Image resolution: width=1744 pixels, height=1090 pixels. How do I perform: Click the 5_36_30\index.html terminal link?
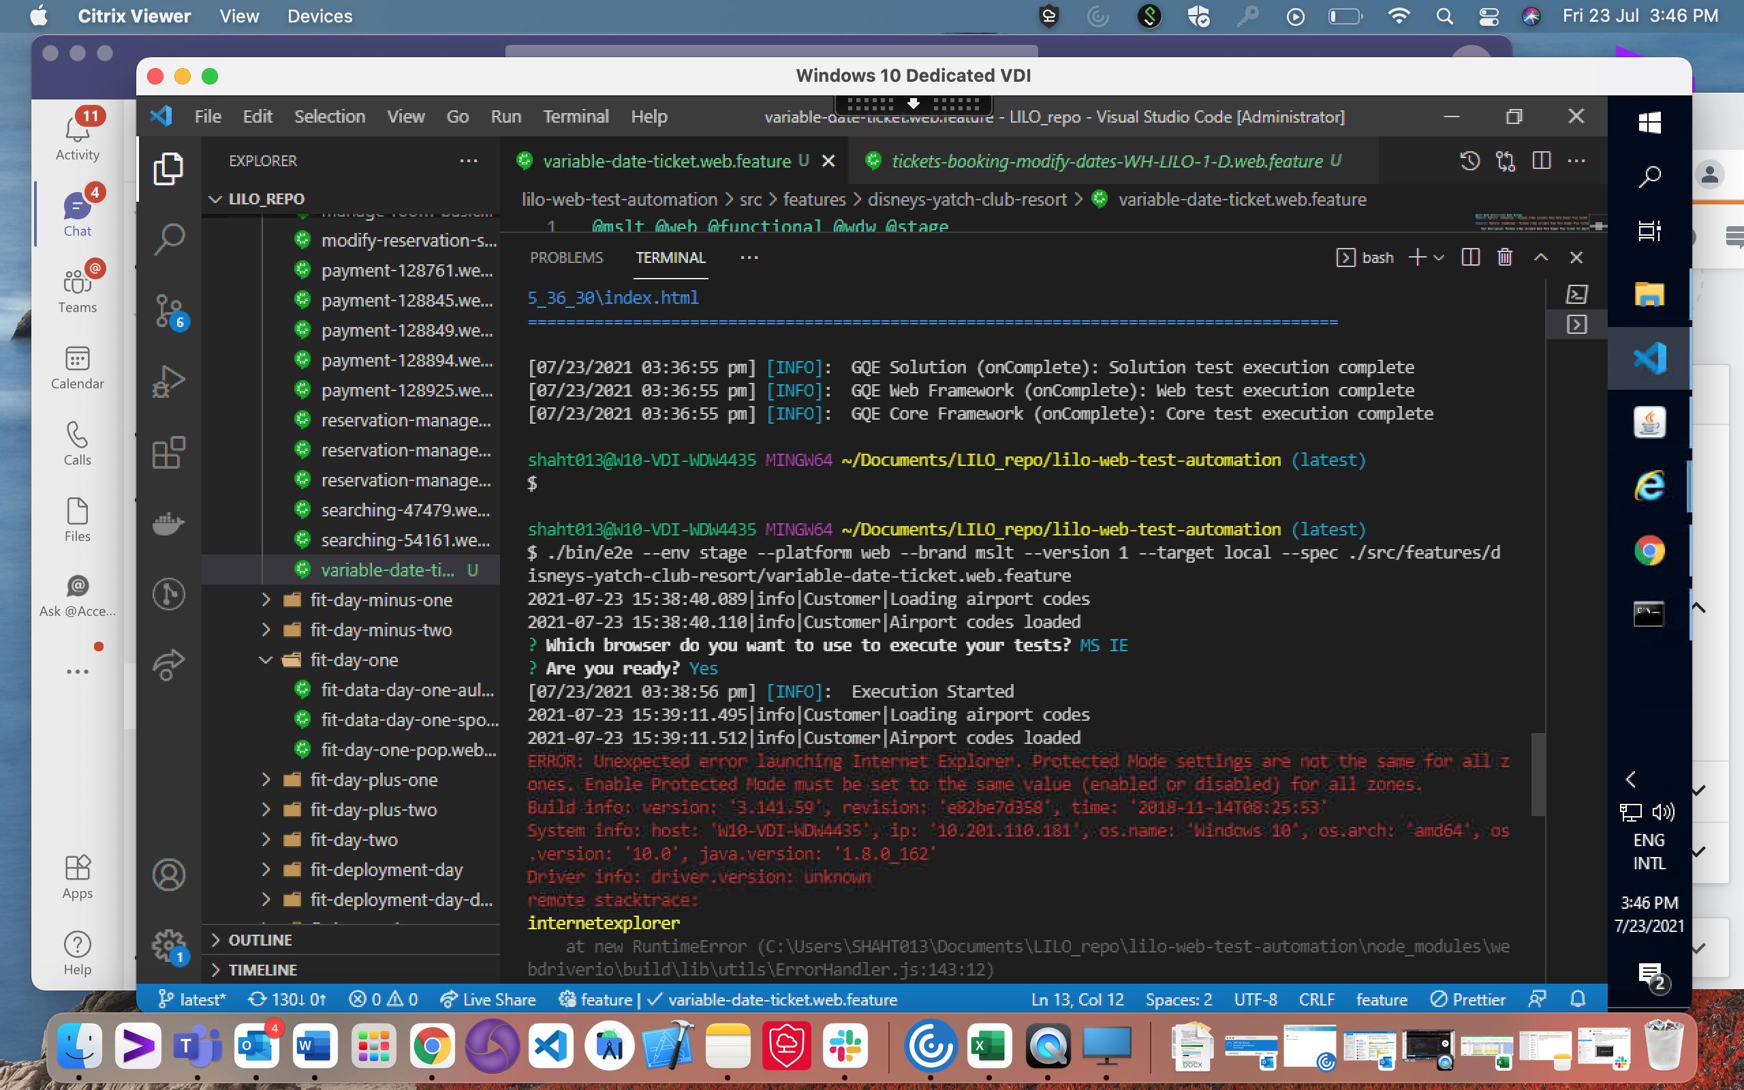pyautogui.click(x=612, y=298)
